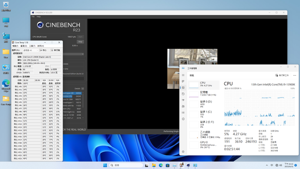
Task: Select Performance page icon in Task Manager sidebar
Action: coord(183,88)
